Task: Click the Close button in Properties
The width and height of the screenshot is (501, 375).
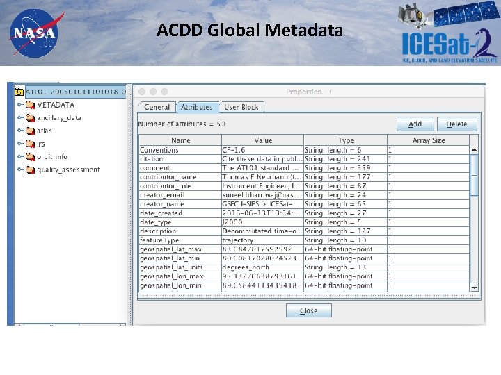Action: click(309, 310)
